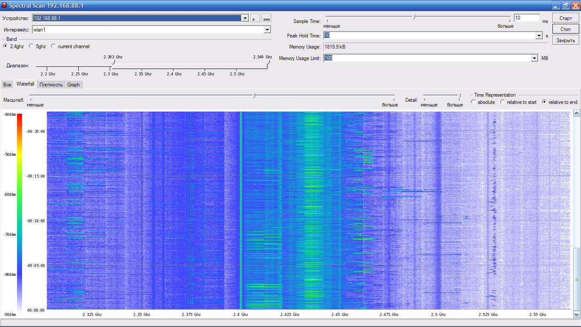Click the Sample Time slider handle
581x327 pixels.
(414, 17)
